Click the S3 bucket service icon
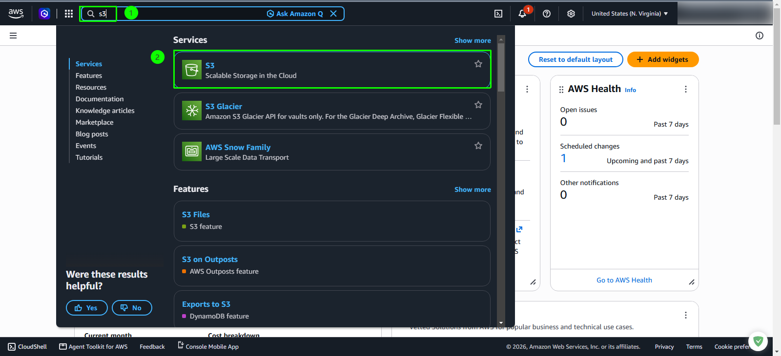This screenshot has width=781, height=356. tap(192, 70)
